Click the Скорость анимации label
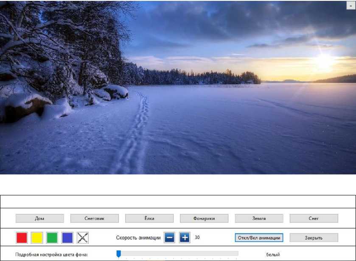The image size is (356, 261). (x=138, y=238)
